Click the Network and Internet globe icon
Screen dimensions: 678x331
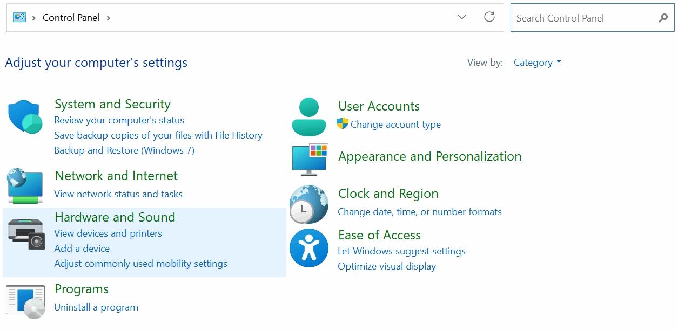click(x=25, y=185)
